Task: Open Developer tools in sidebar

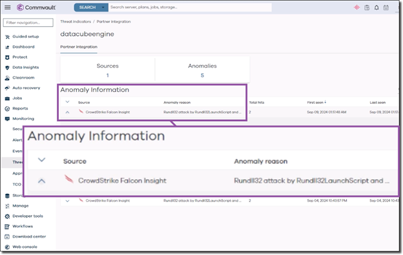Action: [x=28, y=216]
